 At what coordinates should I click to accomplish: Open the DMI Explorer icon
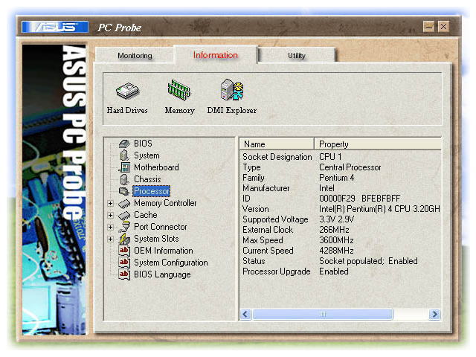232,89
